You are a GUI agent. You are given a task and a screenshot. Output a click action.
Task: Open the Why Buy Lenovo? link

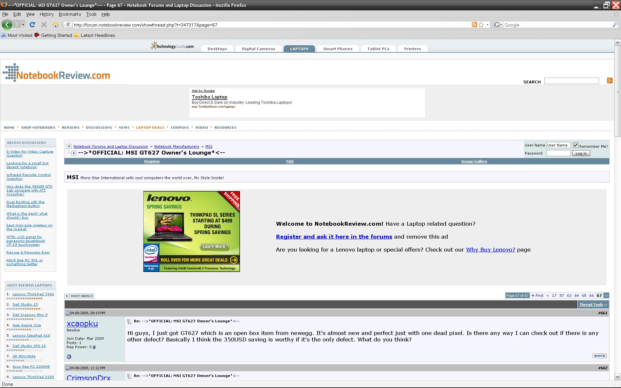click(490, 250)
